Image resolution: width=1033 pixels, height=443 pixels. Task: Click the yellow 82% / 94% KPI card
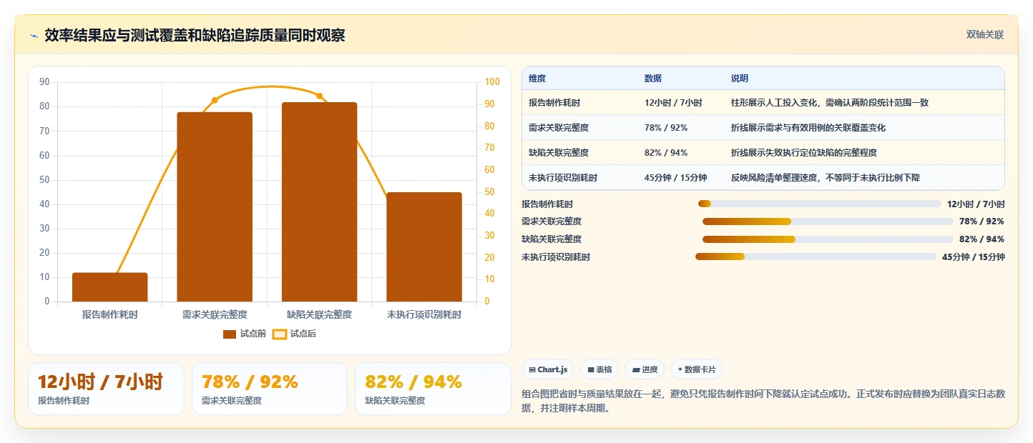point(433,389)
